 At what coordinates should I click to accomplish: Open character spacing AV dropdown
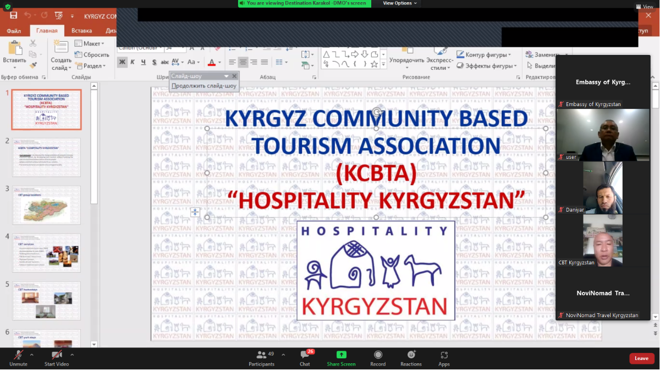coord(178,62)
